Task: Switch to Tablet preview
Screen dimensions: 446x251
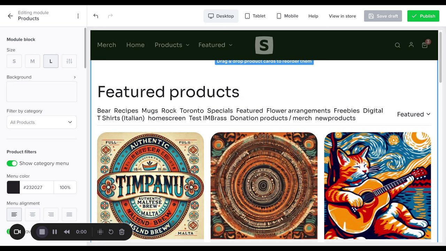Action: pos(255,16)
